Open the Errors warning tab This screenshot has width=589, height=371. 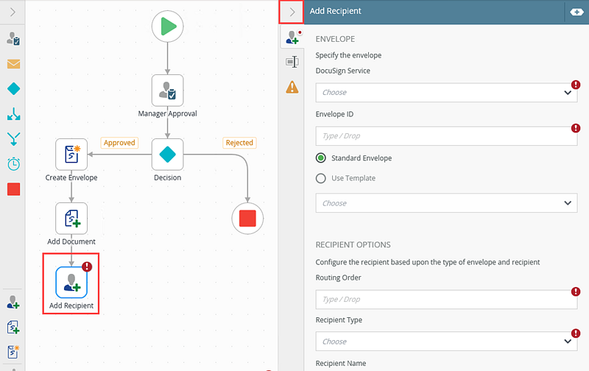[x=292, y=88]
